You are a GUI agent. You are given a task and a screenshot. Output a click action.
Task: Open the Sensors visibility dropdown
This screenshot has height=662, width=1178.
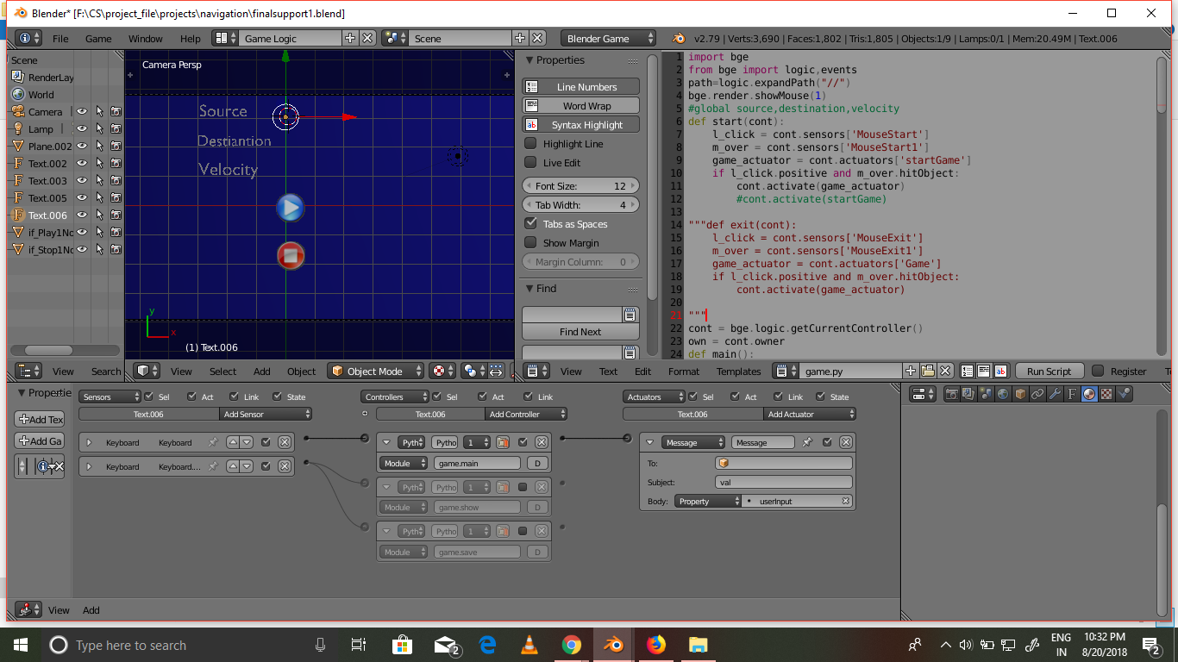click(x=110, y=397)
